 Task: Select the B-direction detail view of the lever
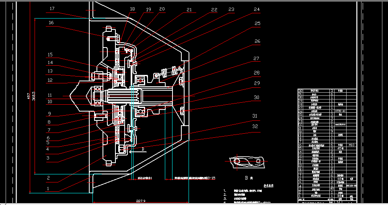click(x=246, y=162)
